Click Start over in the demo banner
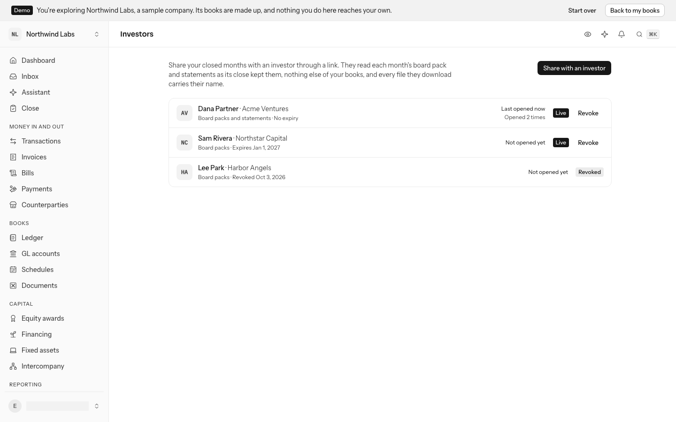The height and width of the screenshot is (422, 676). click(x=582, y=10)
